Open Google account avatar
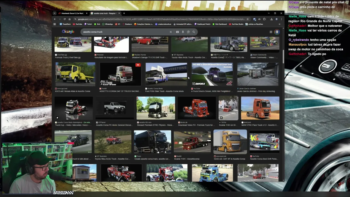 click(277, 32)
